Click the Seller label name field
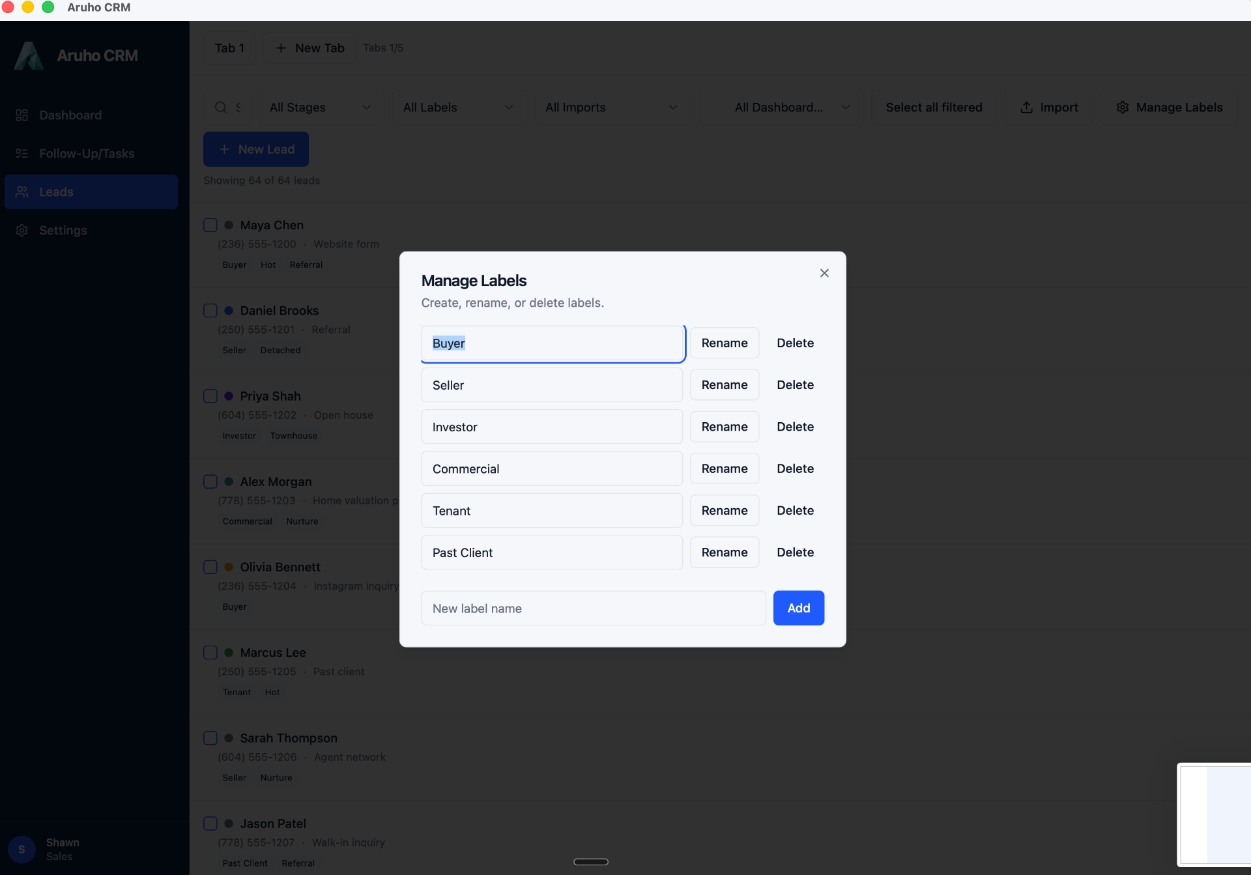Viewport: 1251px width, 875px height. [x=553, y=385]
